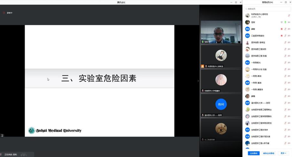Click the 搜索成员 search field

[267, 9]
